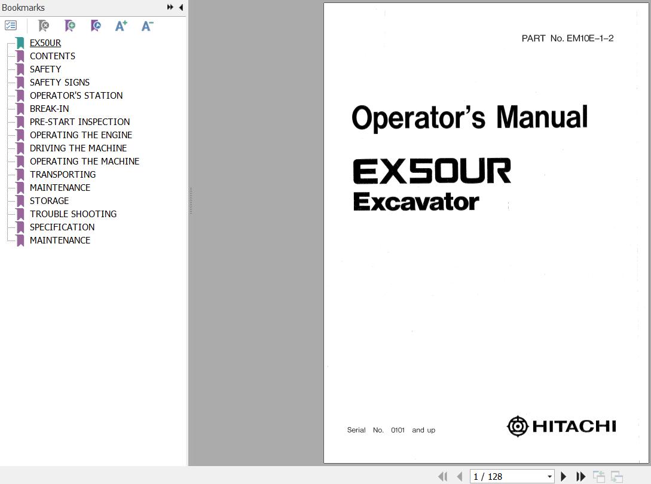Screen dimensions: 651x484
Task: Decrease bookmark text size
Action: 148,26
